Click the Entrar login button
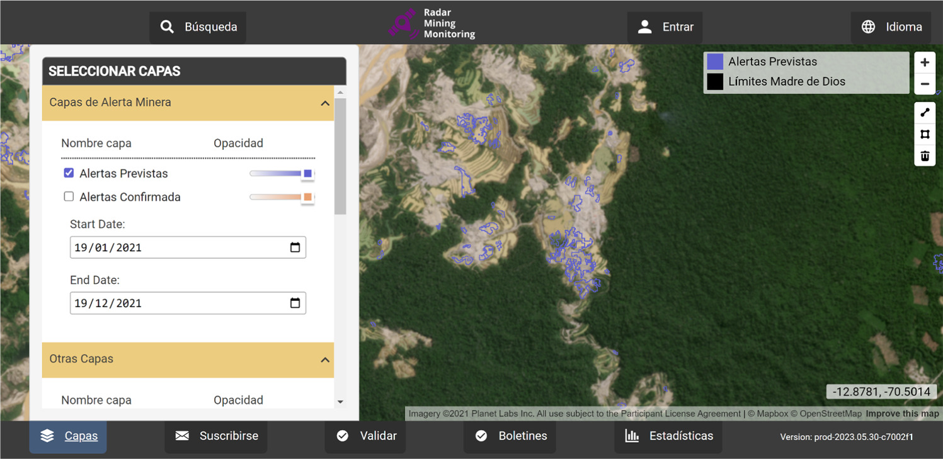 (665, 27)
